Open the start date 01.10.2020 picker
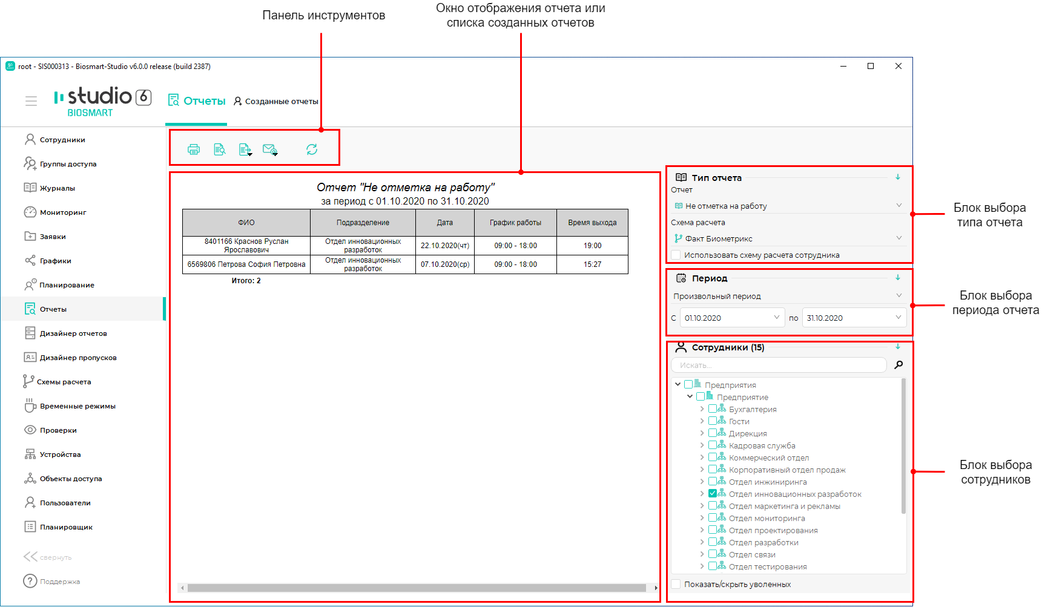Image resolution: width=1042 pixels, height=607 pixels. [733, 318]
